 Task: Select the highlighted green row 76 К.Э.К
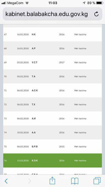52,160
